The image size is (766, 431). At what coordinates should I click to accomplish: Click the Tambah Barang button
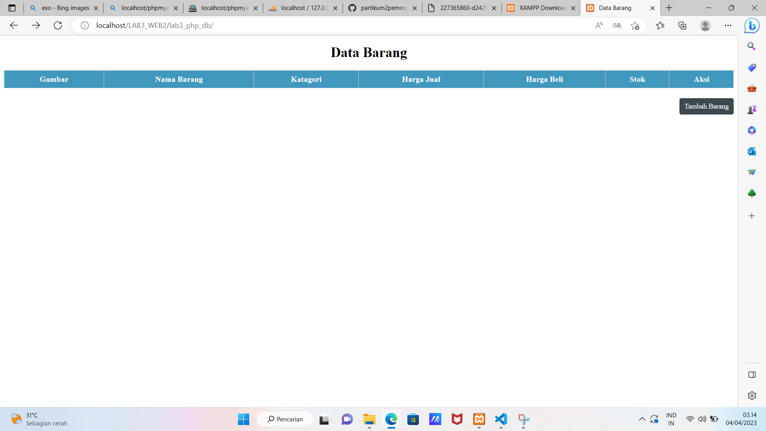click(x=706, y=106)
